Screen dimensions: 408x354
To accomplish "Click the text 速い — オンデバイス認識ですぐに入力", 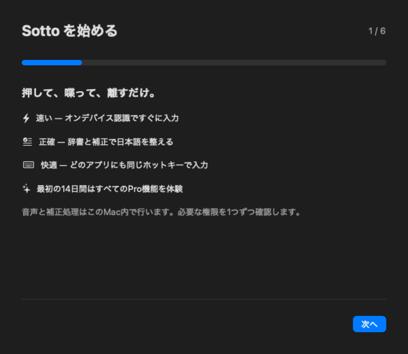I will [107, 118].
